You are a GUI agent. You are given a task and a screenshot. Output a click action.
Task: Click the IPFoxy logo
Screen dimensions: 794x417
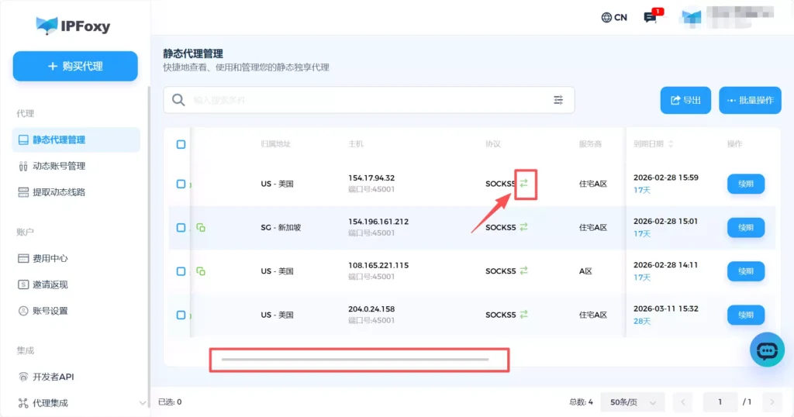[x=73, y=26]
